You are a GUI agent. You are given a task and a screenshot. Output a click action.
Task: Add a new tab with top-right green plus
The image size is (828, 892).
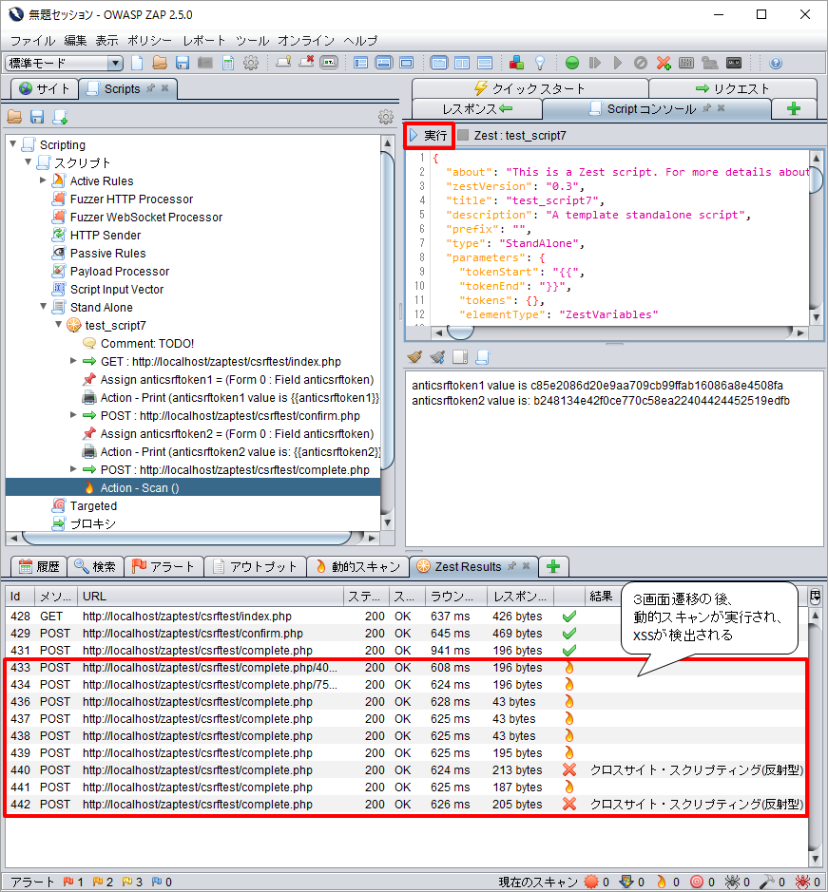point(794,108)
